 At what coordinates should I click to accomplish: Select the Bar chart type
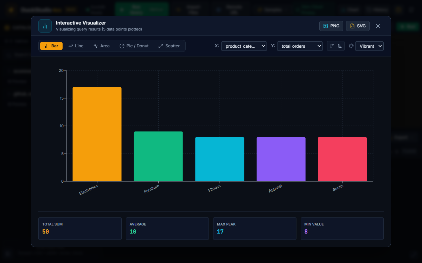[x=51, y=46]
